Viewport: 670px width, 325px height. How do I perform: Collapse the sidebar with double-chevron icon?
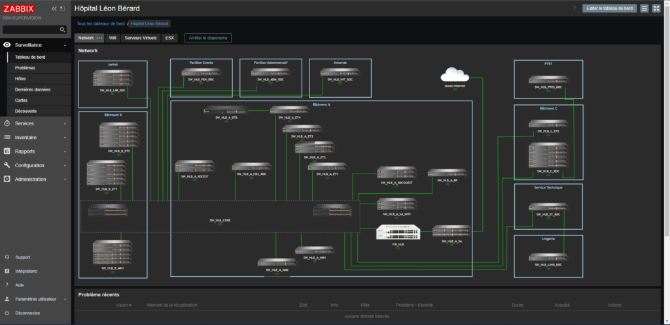[54, 9]
